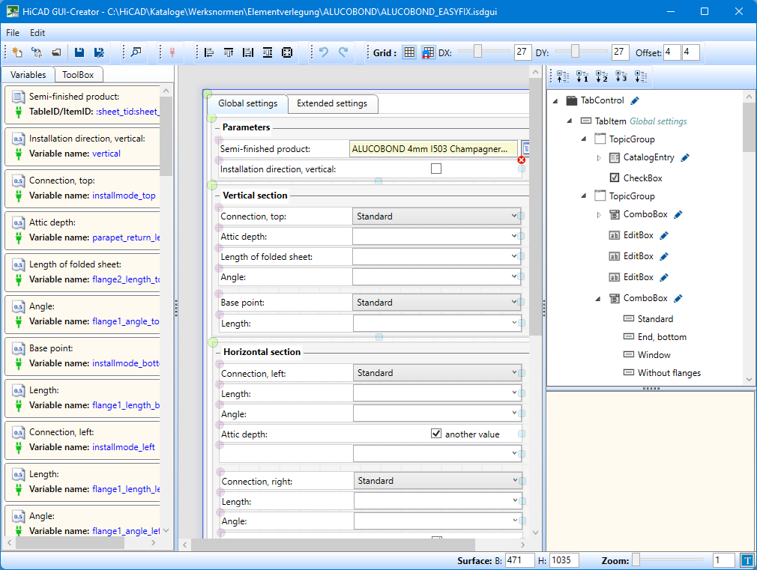
Task: Click the grid DY slider handle
Action: tap(575, 51)
